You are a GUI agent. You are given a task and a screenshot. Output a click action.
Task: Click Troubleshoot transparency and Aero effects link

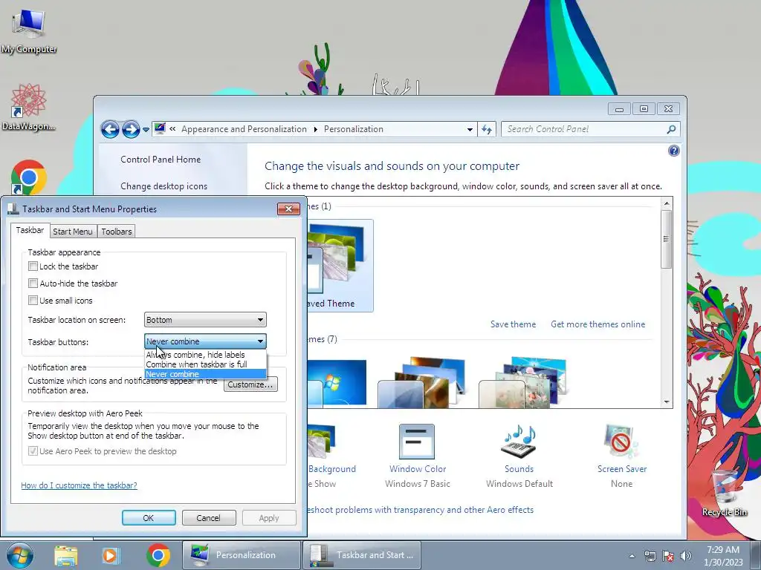coord(421,510)
